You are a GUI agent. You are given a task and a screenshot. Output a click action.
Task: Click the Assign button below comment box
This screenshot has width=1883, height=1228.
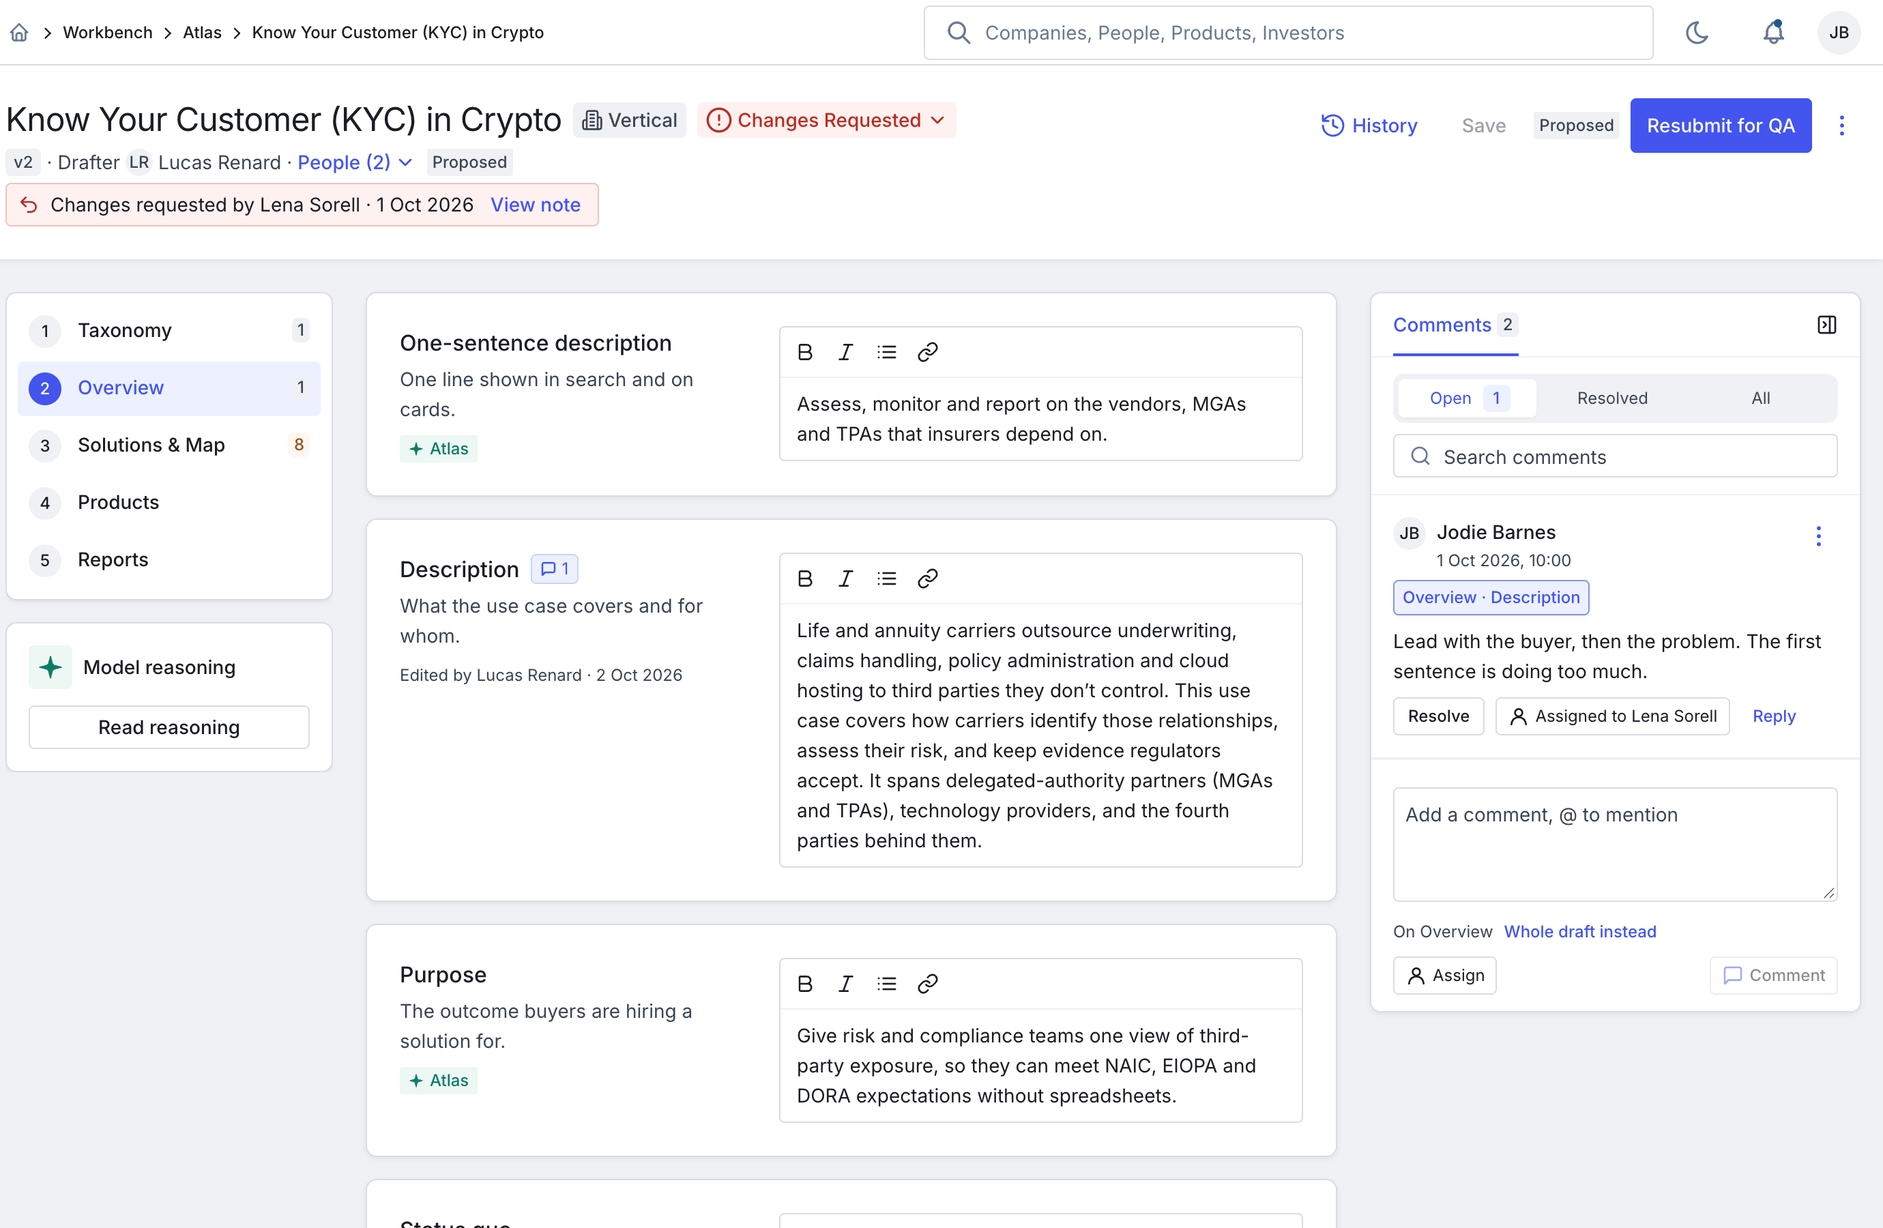1445,975
